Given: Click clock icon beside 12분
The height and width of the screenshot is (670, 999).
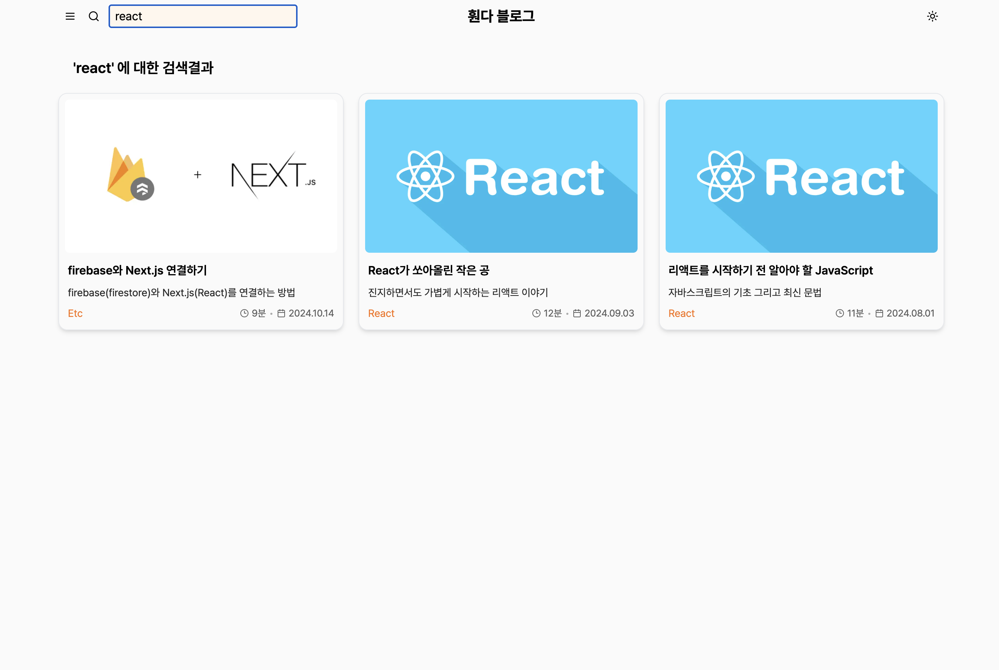Looking at the screenshot, I should tap(536, 313).
